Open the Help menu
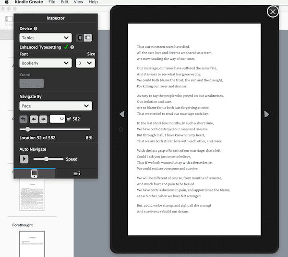 pyautogui.click(x=93, y=2)
